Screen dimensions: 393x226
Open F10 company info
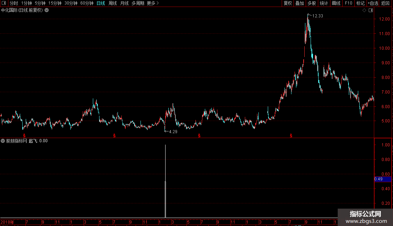click(x=348, y=3)
